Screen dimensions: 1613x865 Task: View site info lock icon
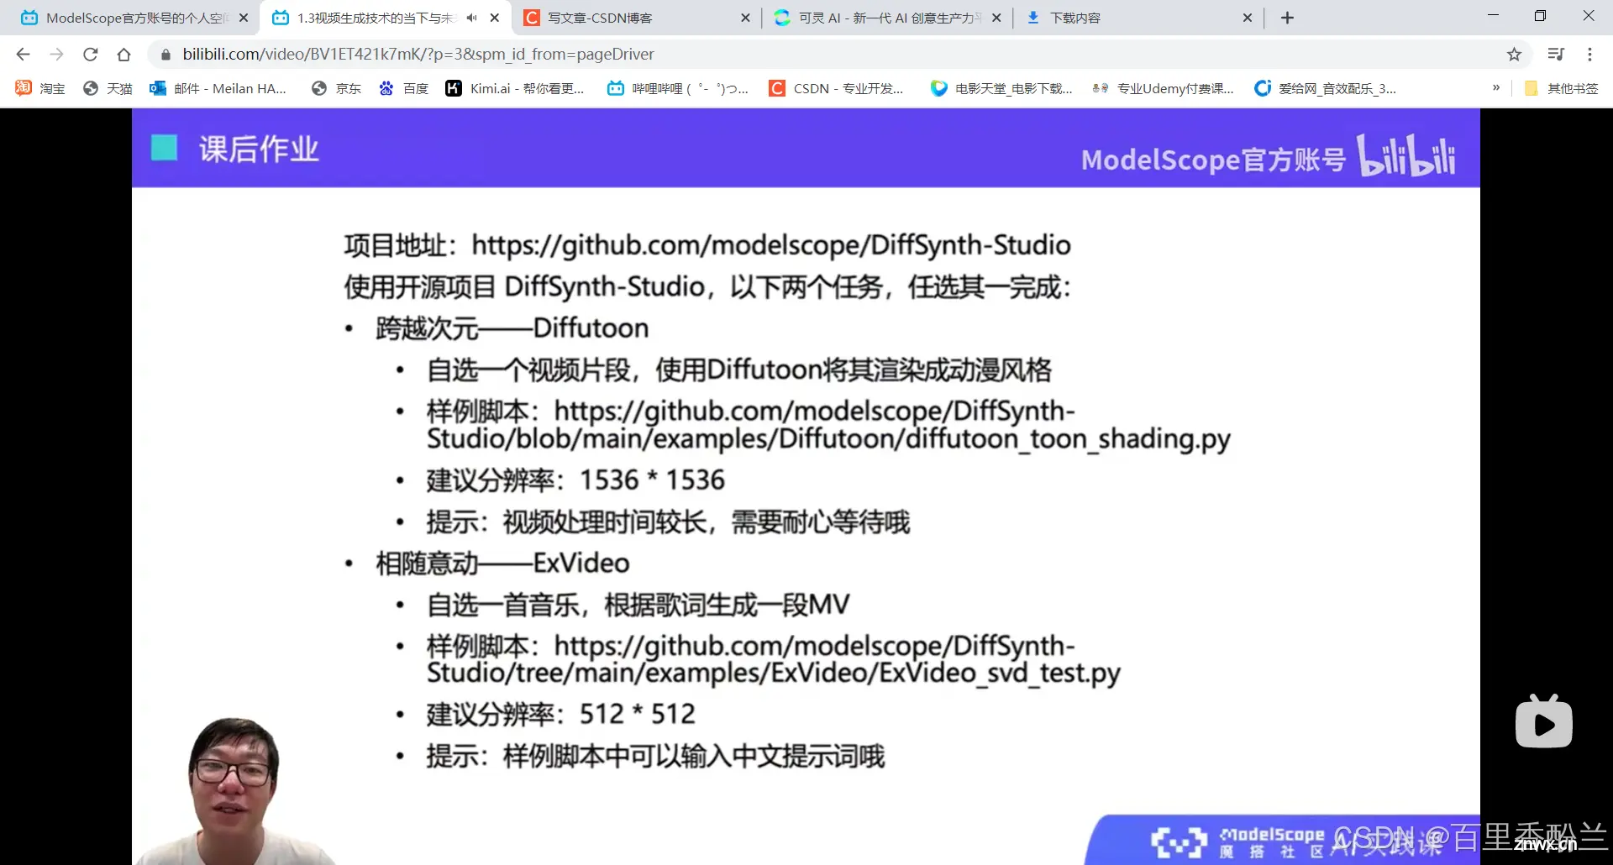166,55
